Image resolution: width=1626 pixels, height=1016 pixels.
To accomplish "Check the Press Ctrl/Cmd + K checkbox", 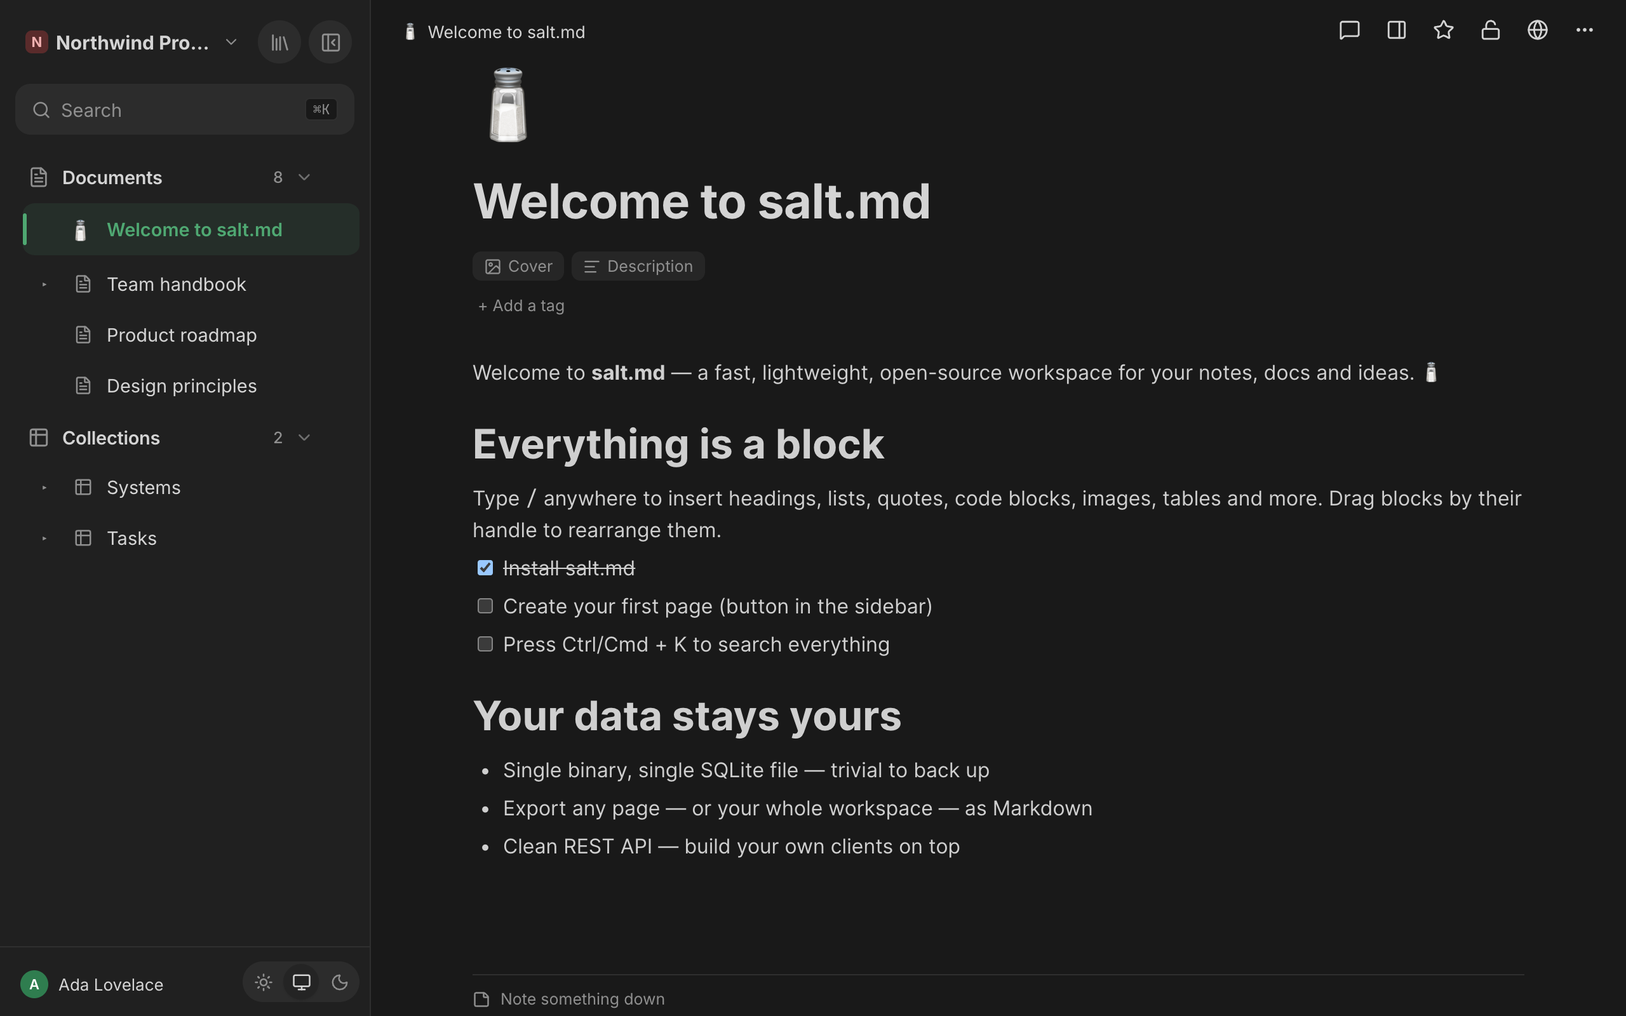I will pyautogui.click(x=485, y=645).
